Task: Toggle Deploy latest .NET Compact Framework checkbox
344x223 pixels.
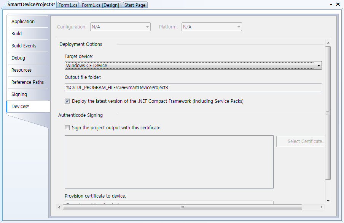Action: tap(67, 101)
